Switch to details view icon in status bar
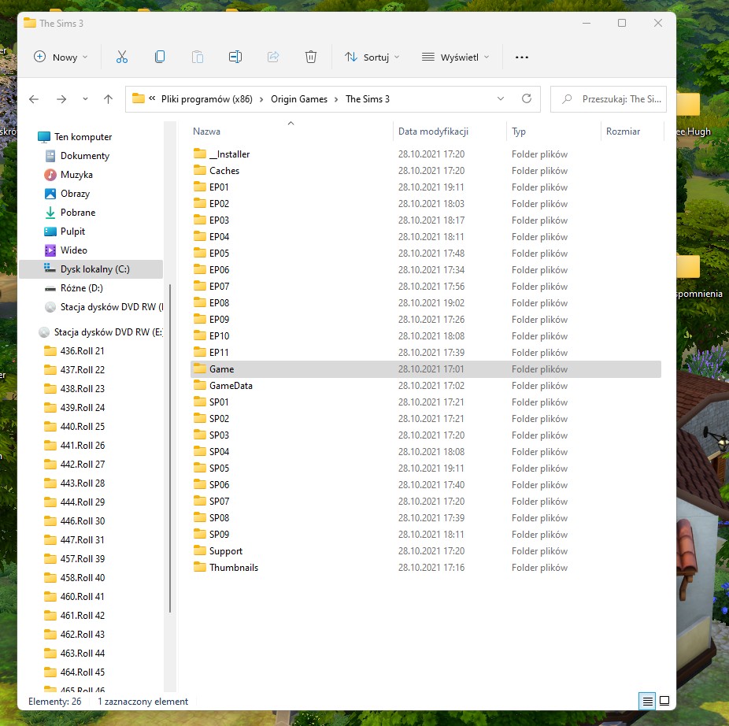The image size is (729, 726). [647, 701]
